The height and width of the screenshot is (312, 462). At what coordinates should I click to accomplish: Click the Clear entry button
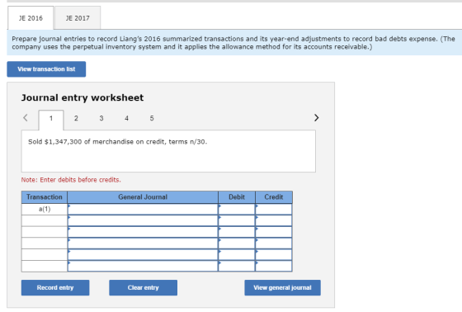[144, 287]
